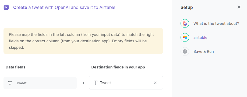Click the 'Data fields' column header
Screen dimensions: 247x97
coord(15,67)
